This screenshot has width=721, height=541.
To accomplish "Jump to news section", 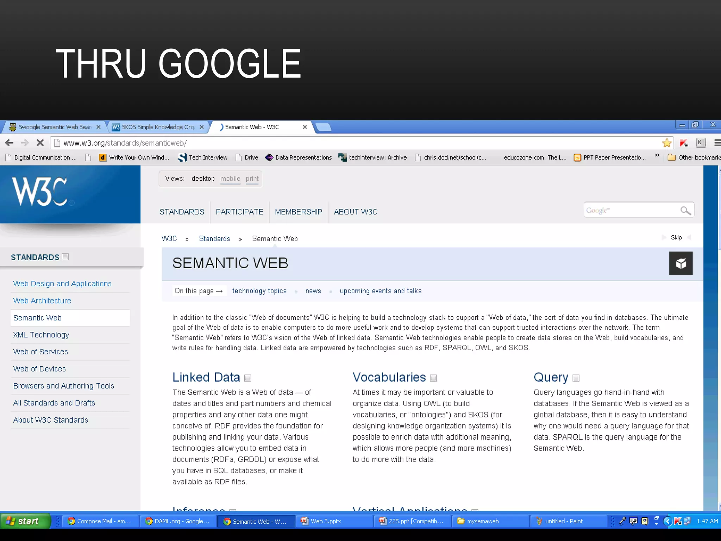I will [313, 291].
